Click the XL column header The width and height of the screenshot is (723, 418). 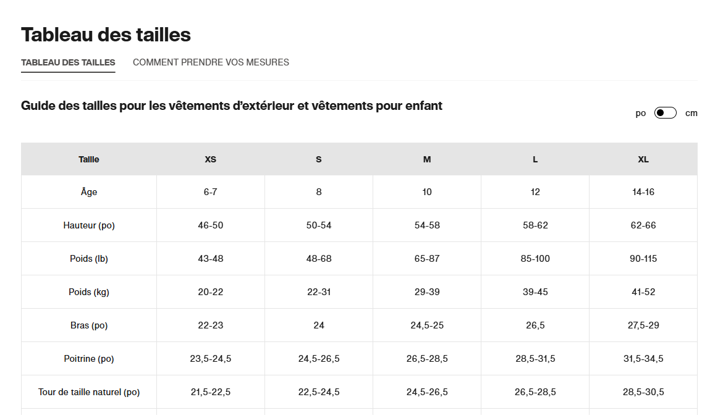coord(643,159)
